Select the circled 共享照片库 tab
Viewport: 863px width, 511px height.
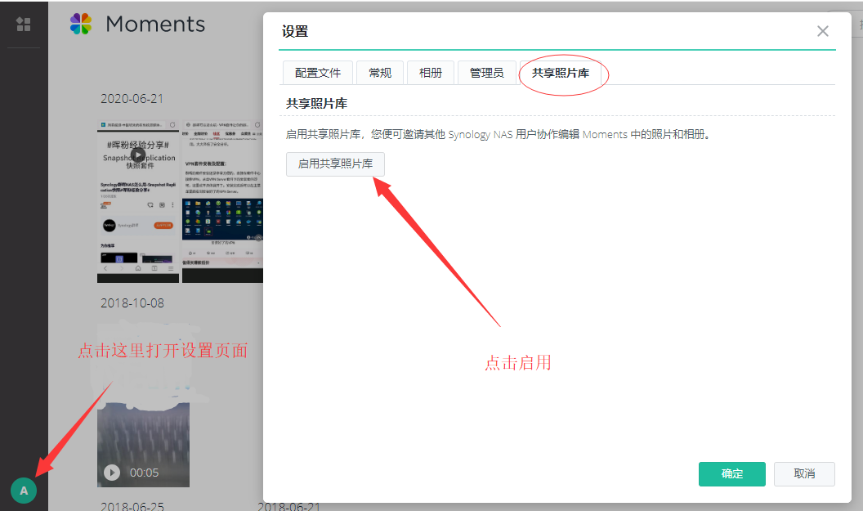pos(562,72)
